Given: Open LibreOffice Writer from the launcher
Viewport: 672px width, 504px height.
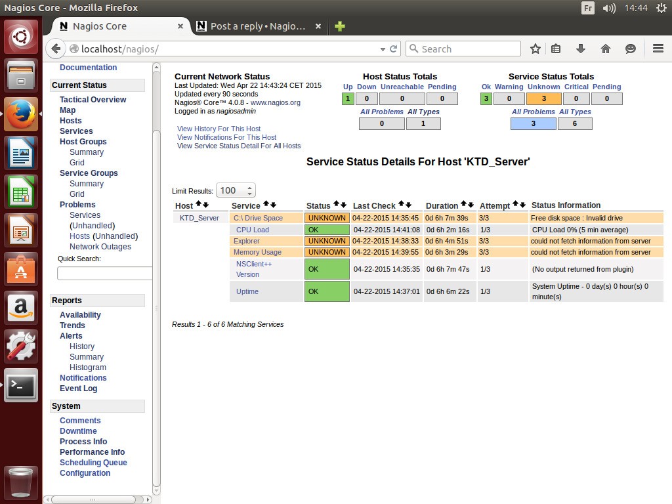Looking at the screenshot, I should (22, 154).
